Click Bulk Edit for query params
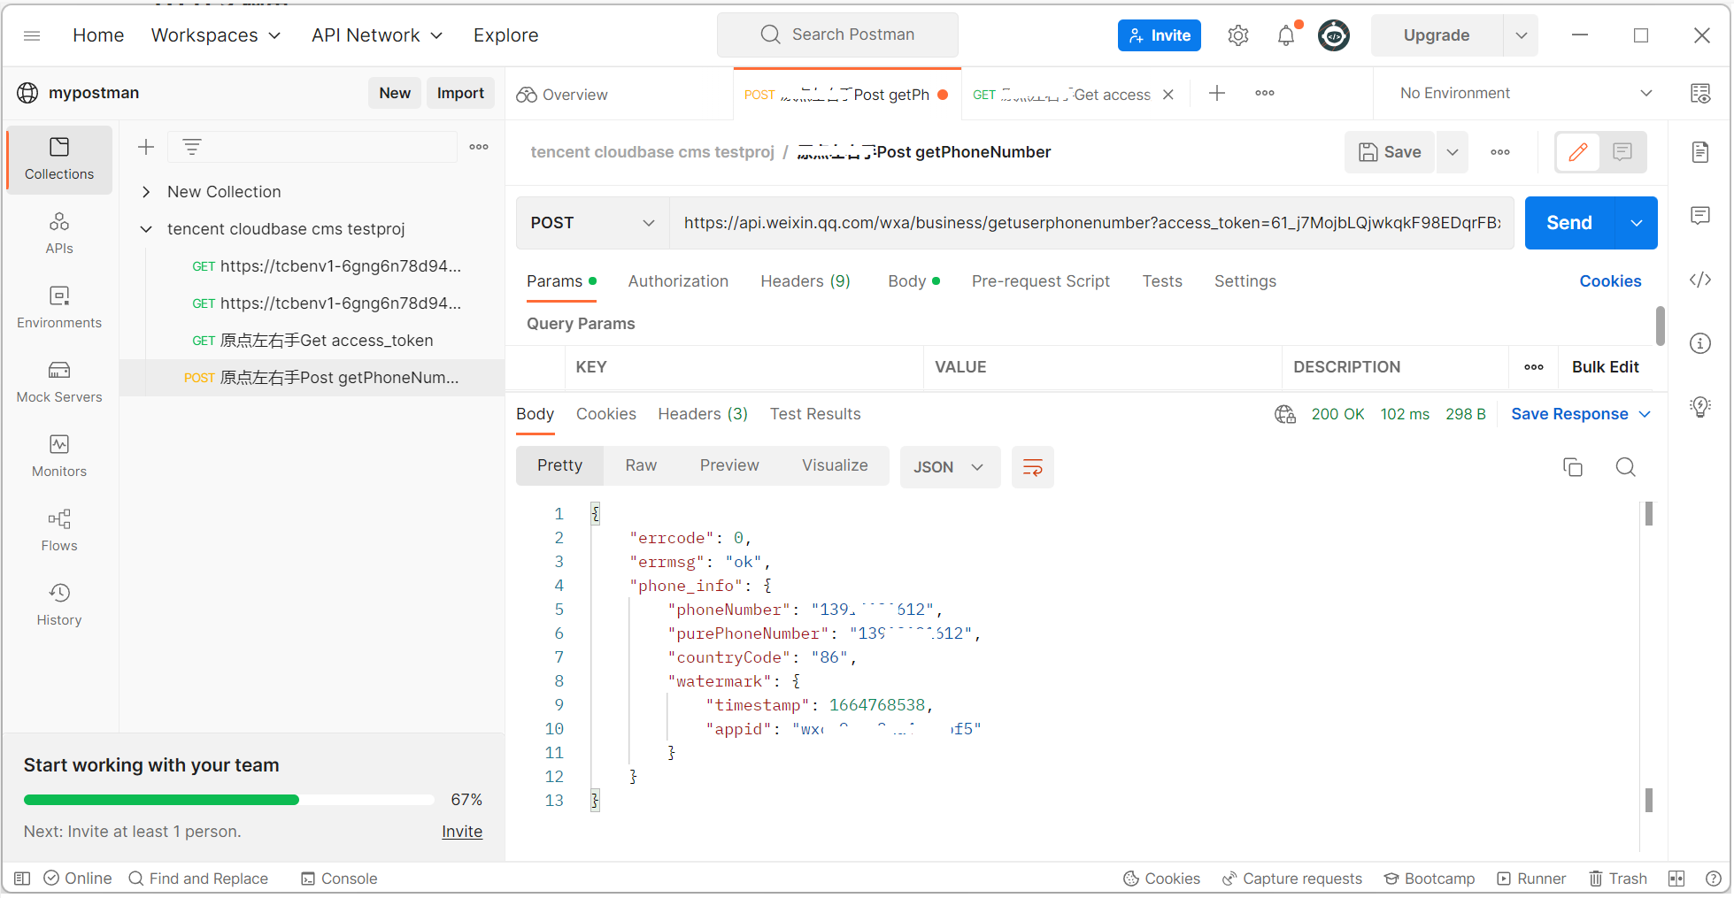 click(1605, 367)
